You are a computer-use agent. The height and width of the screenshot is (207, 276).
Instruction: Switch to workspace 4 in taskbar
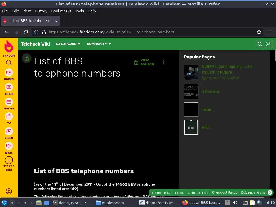tap(32, 203)
